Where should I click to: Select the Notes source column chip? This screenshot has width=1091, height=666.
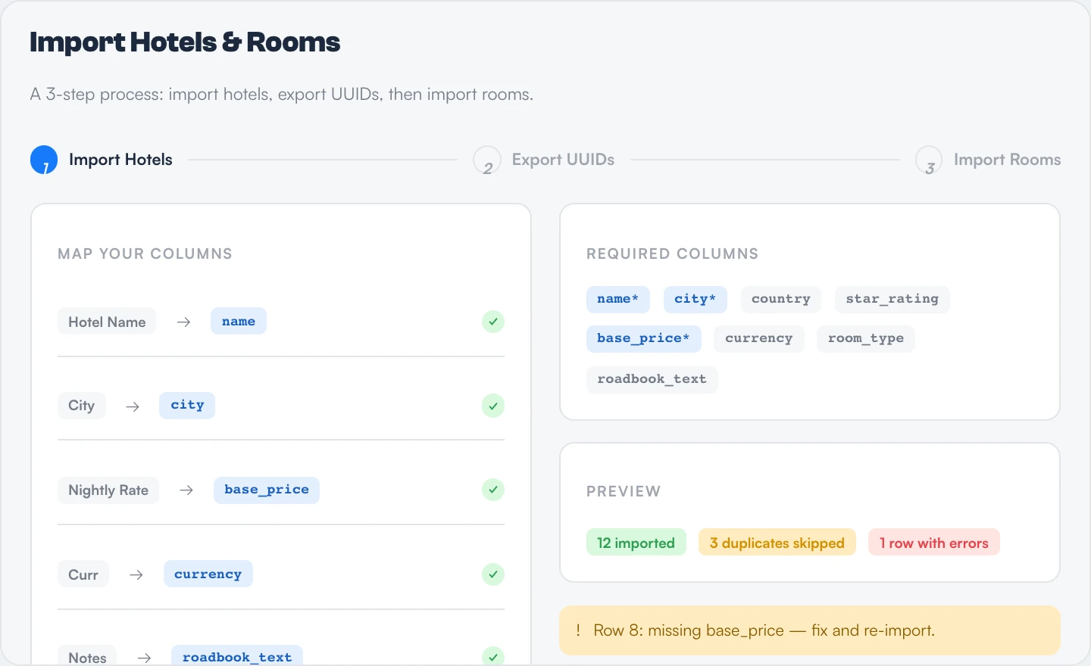pos(87,656)
